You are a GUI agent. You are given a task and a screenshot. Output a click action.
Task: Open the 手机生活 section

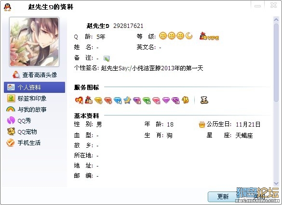click(34, 143)
